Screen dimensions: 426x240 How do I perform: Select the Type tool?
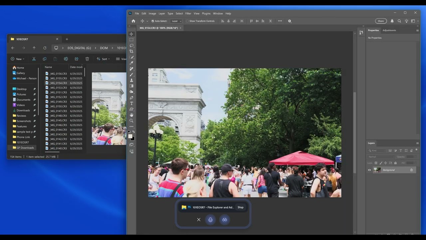pos(131,103)
